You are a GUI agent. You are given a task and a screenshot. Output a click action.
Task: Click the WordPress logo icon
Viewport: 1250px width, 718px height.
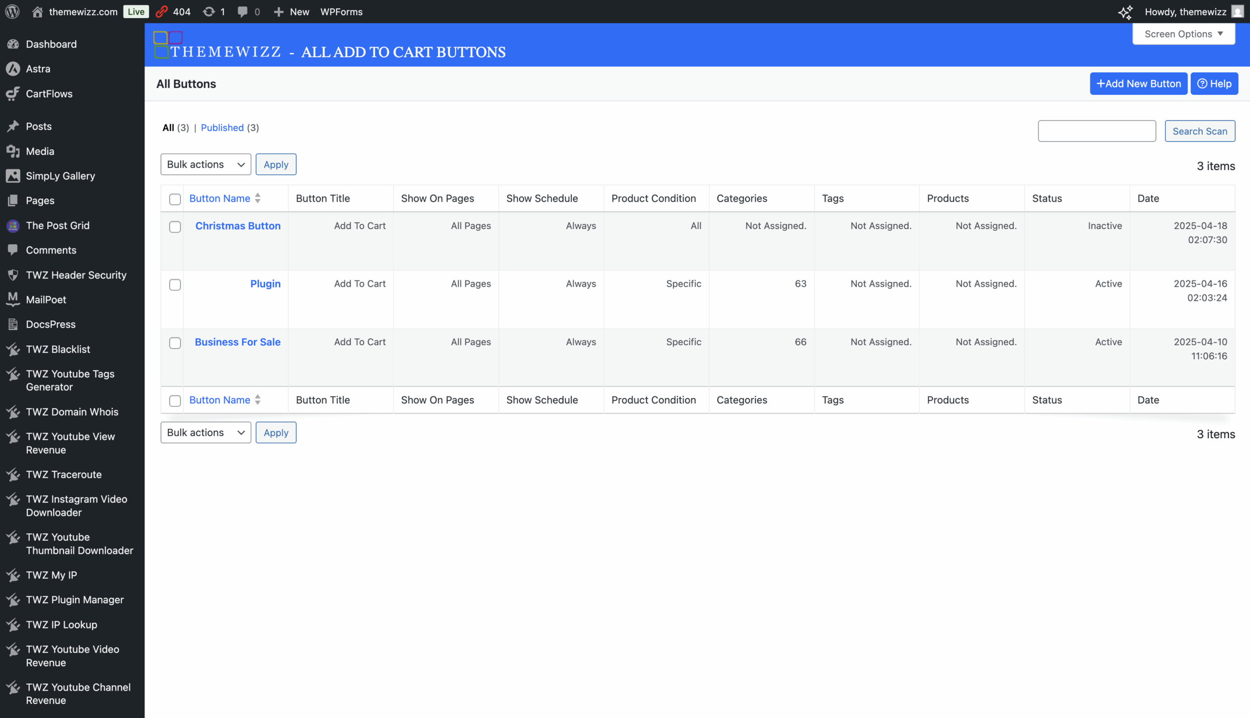pyautogui.click(x=12, y=11)
